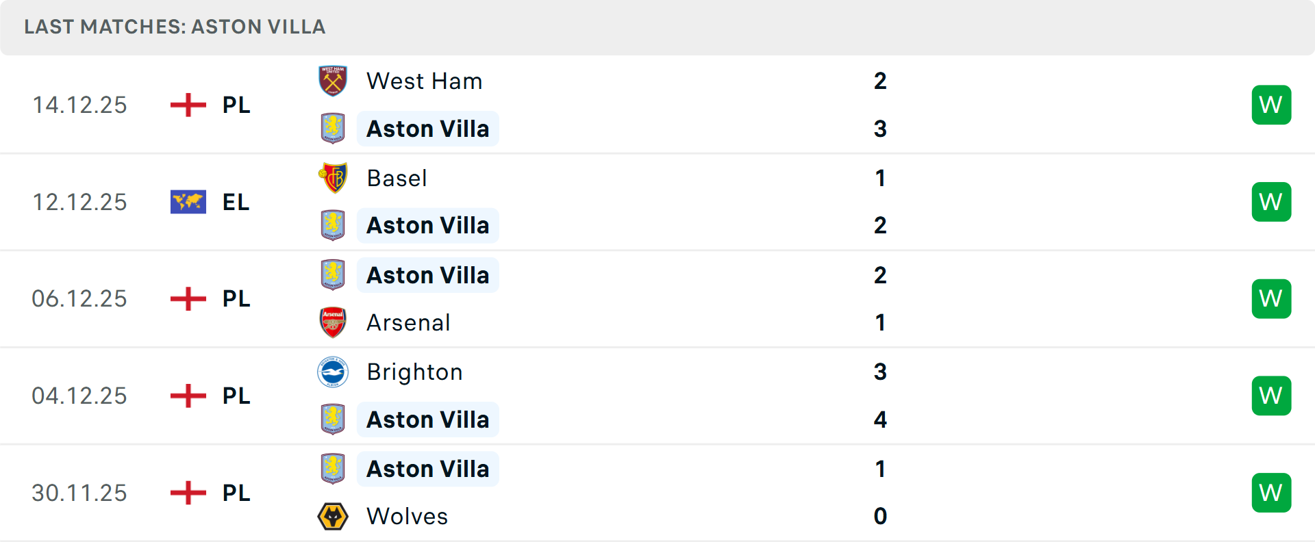Image resolution: width=1315 pixels, height=542 pixels.
Task: Open the Arsenal team link
Action: tap(408, 323)
